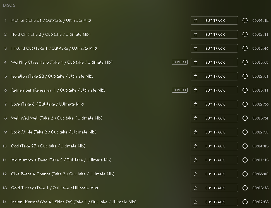Open info for Well Well Well
This screenshot has width=271, height=208.
245,118
